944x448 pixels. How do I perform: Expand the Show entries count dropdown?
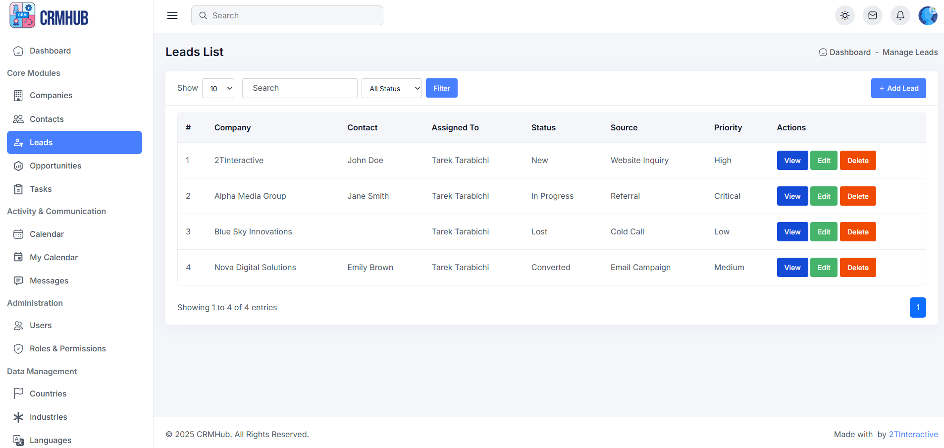coord(218,88)
